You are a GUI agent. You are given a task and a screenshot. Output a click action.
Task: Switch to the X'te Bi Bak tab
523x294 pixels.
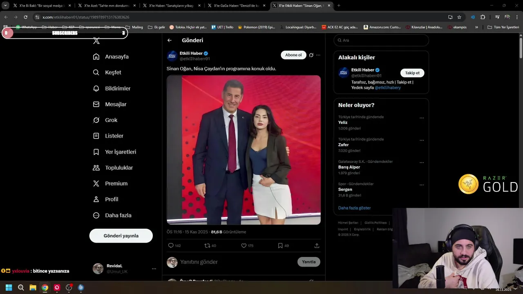click(x=42, y=6)
